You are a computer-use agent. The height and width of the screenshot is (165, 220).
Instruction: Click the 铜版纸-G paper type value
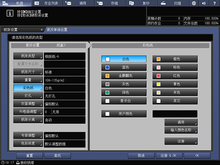[65, 56]
